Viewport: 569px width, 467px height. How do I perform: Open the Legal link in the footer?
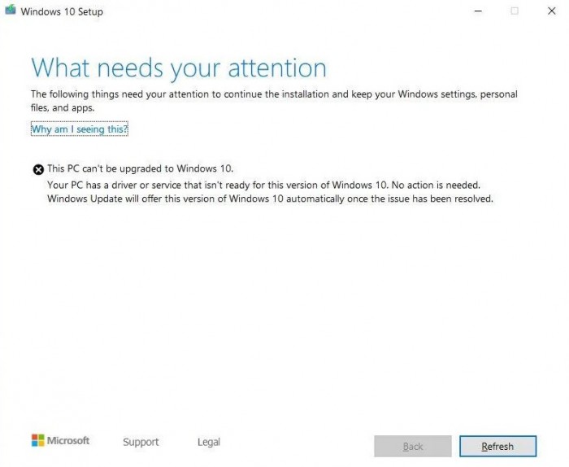(209, 442)
